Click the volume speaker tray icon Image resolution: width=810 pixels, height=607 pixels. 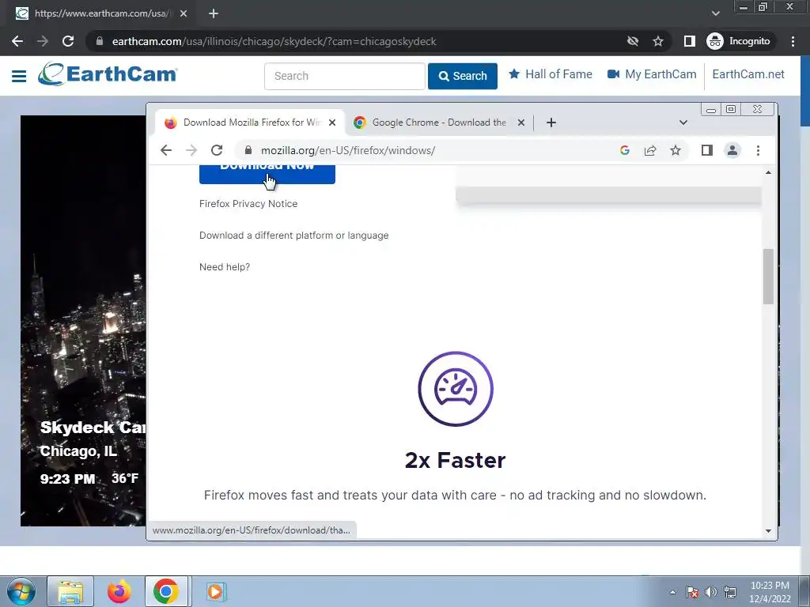(711, 592)
